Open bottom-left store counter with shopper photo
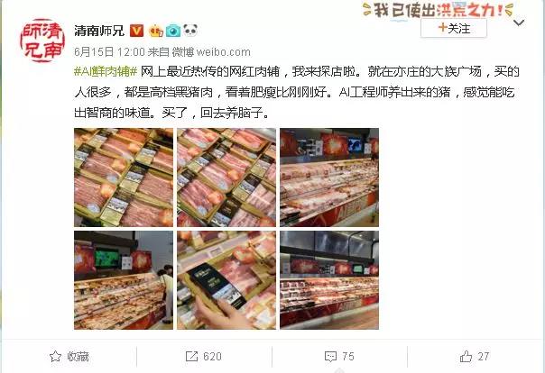The height and width of the screenshot is (373, 545). (124, 280)
